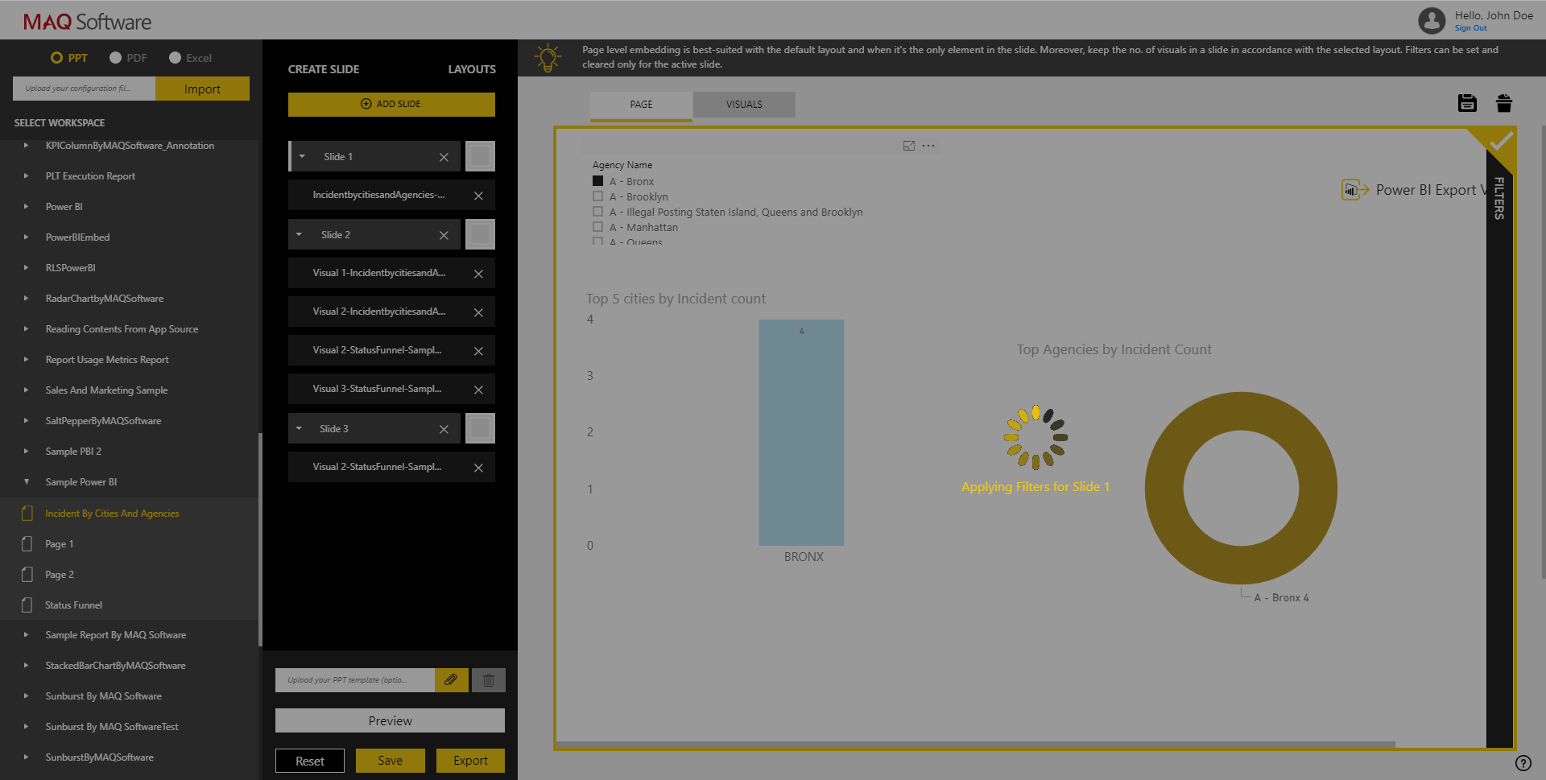Click the focus mode icon on the slicer

coord(909,146)
